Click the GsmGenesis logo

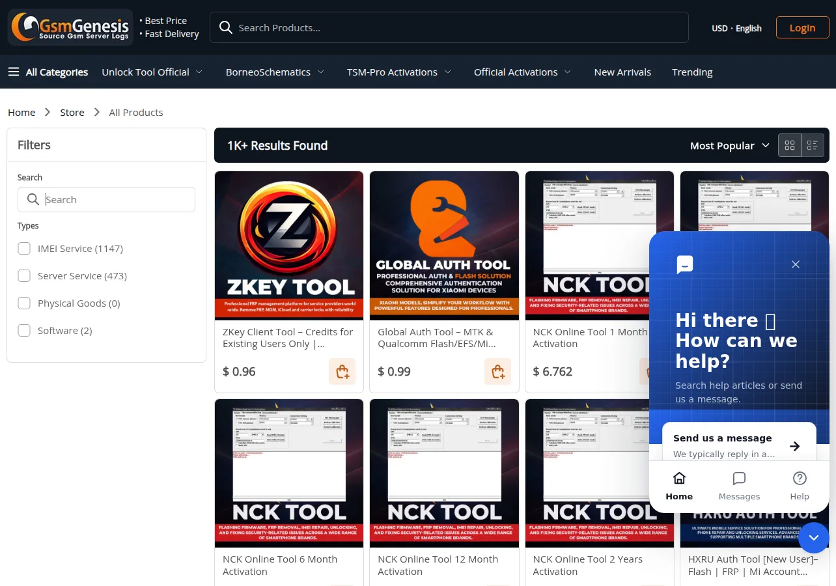coord(70,27)
